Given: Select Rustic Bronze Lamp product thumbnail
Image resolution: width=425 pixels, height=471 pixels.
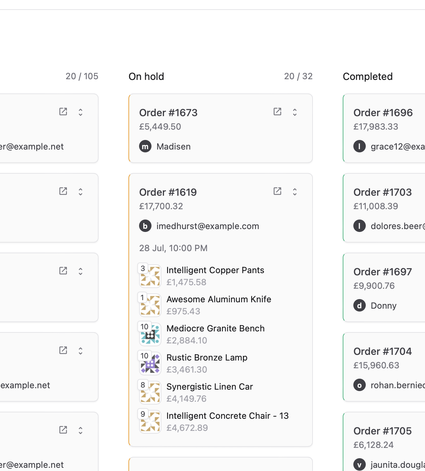Looking at the screenshot, I should [150, 363].
